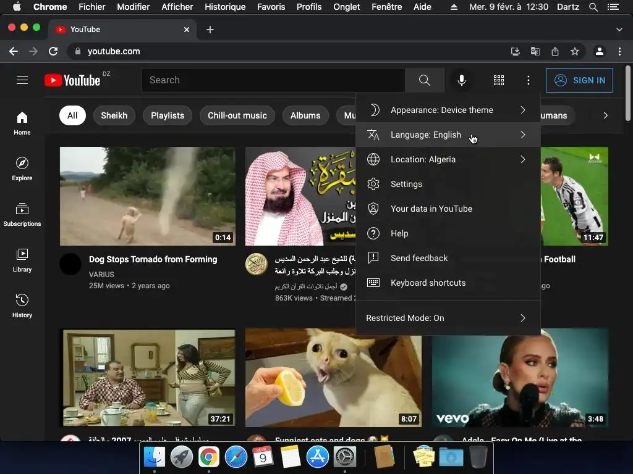Screen dimensions: 633x474
Task: Click Chrome's back arrow
Action: coord(14,51)
